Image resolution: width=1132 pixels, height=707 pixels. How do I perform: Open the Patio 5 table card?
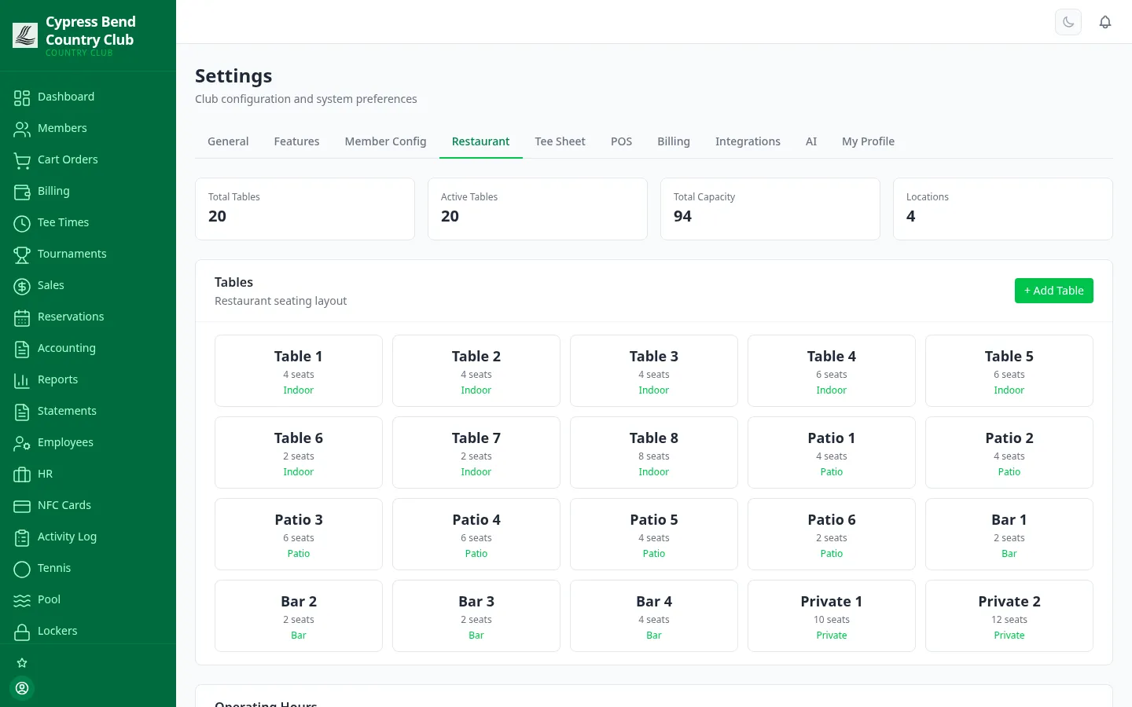click(x=654, y=534)
